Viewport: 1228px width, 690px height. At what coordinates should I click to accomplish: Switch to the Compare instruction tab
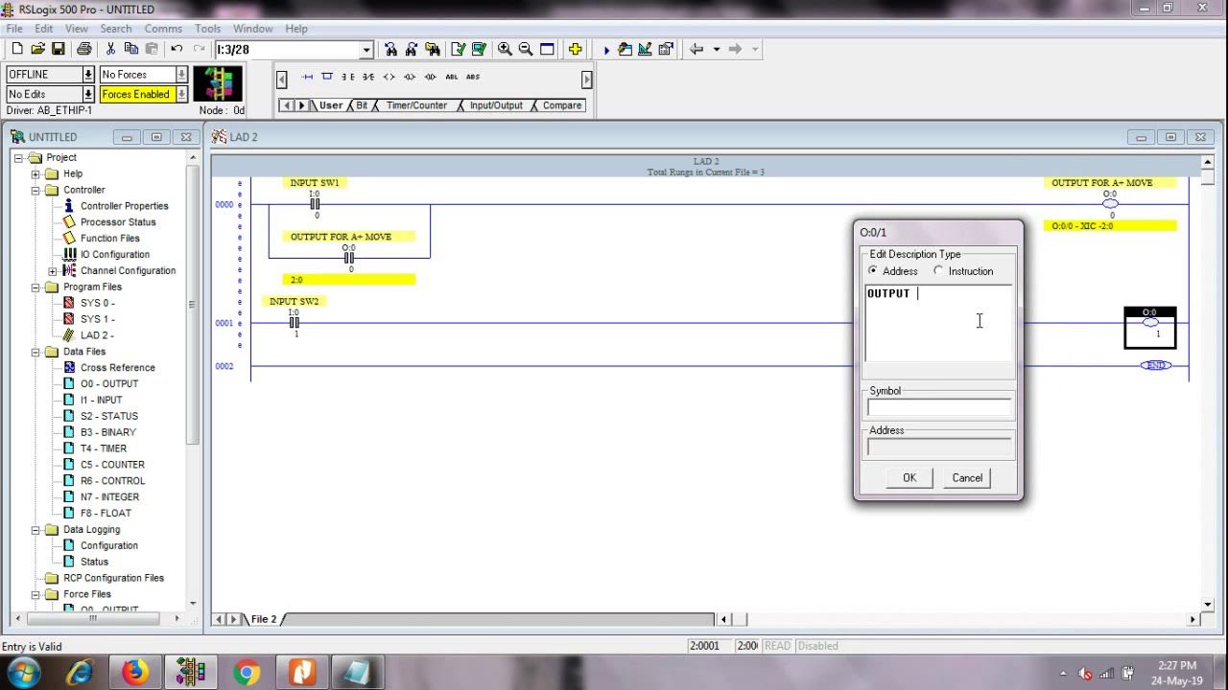tap(562, 105)
